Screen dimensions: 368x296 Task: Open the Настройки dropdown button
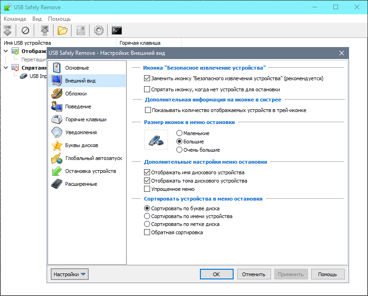coord(69,274)
